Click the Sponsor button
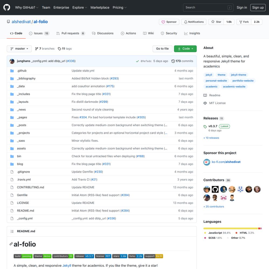The width and height of the screenshot is (269, 269). click(169, 22)
